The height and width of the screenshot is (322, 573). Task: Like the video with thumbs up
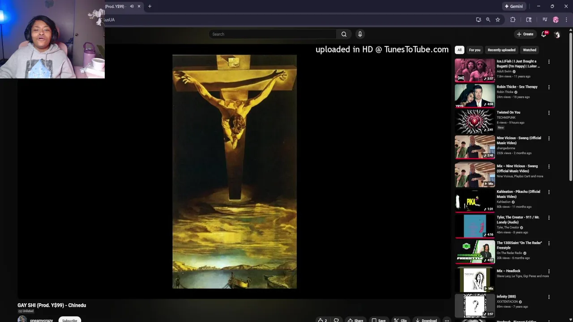point(322,320)
